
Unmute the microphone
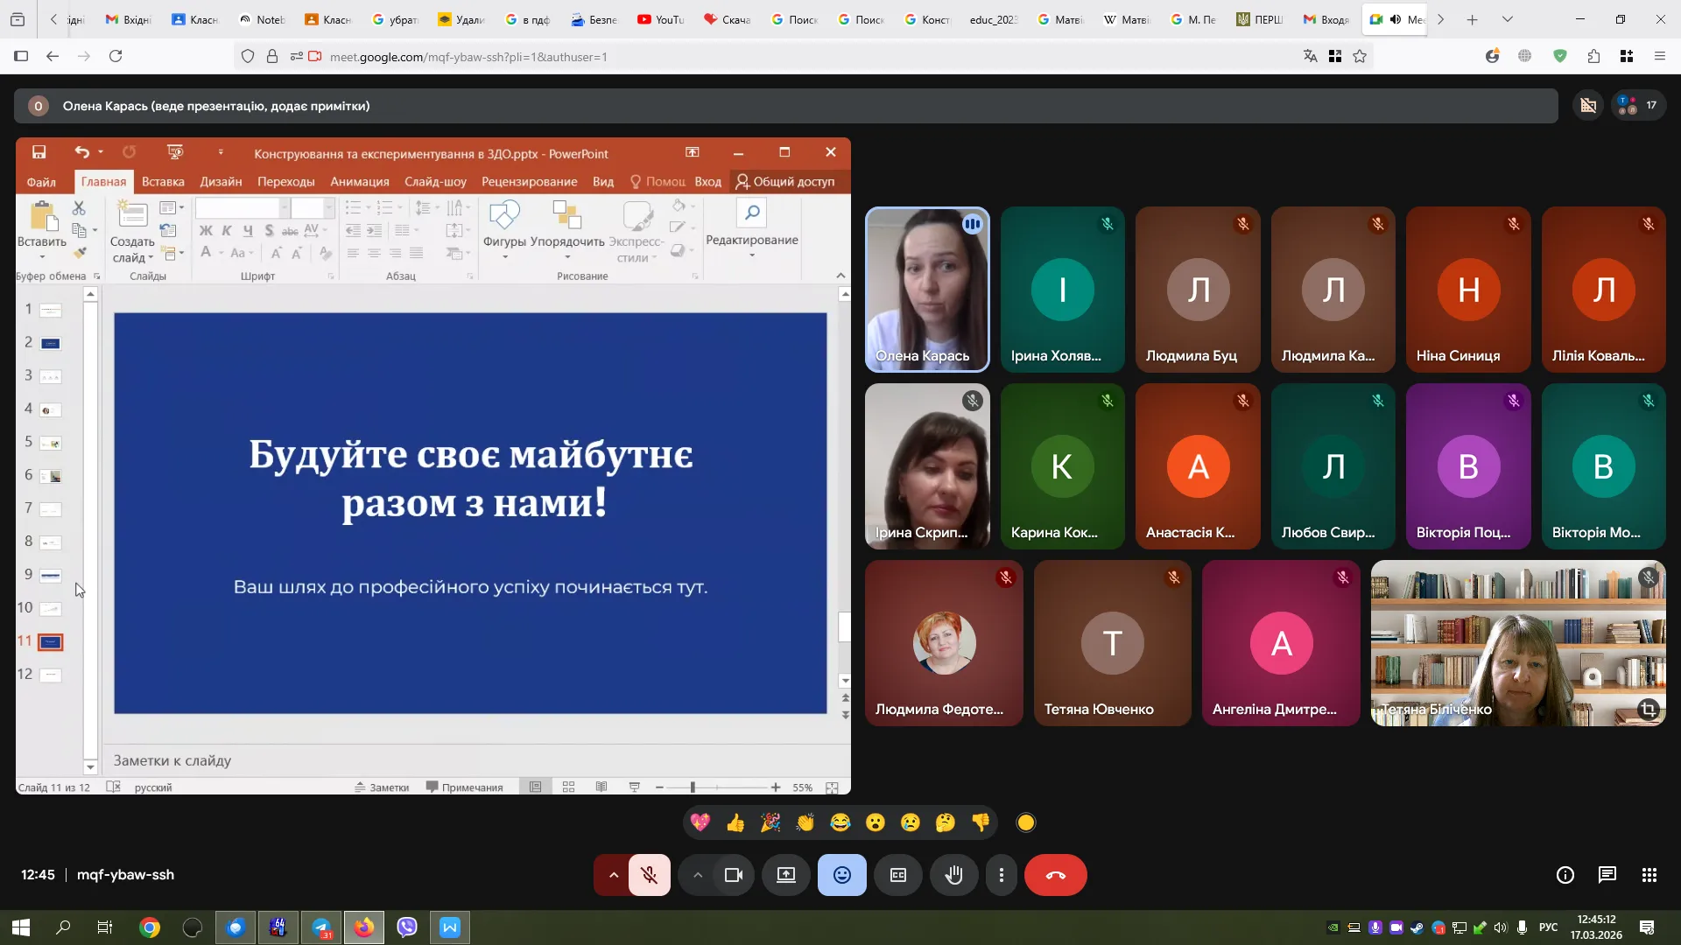(x=649, y=875)
